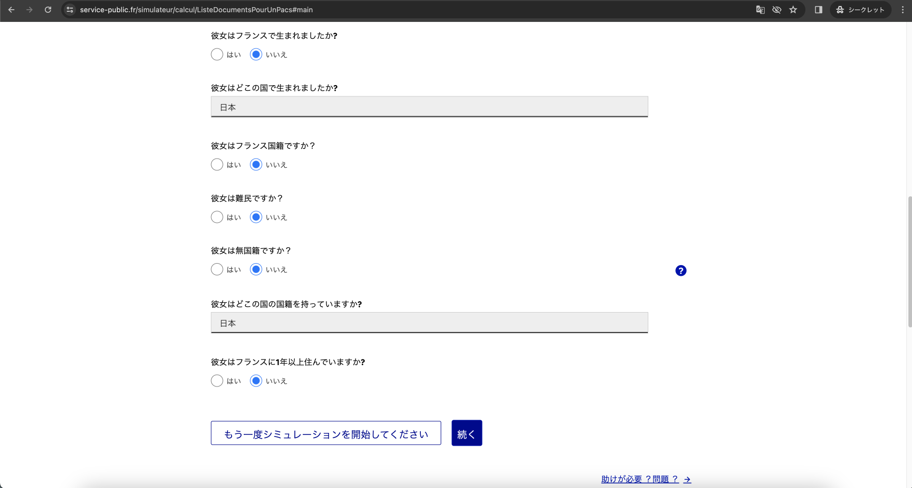This screenshot has height=488, width=912.
Task: Open the nationality country field showing 日本
Action: (429, 323)
